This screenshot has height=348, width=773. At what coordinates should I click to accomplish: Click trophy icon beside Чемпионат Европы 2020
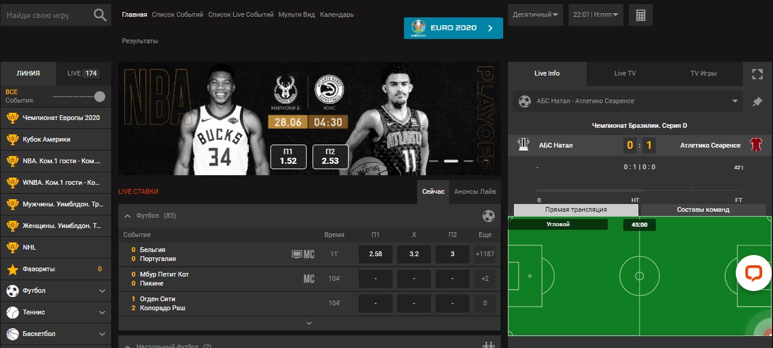(x=13, y=118)
